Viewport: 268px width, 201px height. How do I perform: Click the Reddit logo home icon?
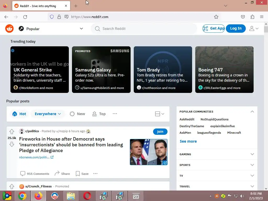(x=9, y=29)
